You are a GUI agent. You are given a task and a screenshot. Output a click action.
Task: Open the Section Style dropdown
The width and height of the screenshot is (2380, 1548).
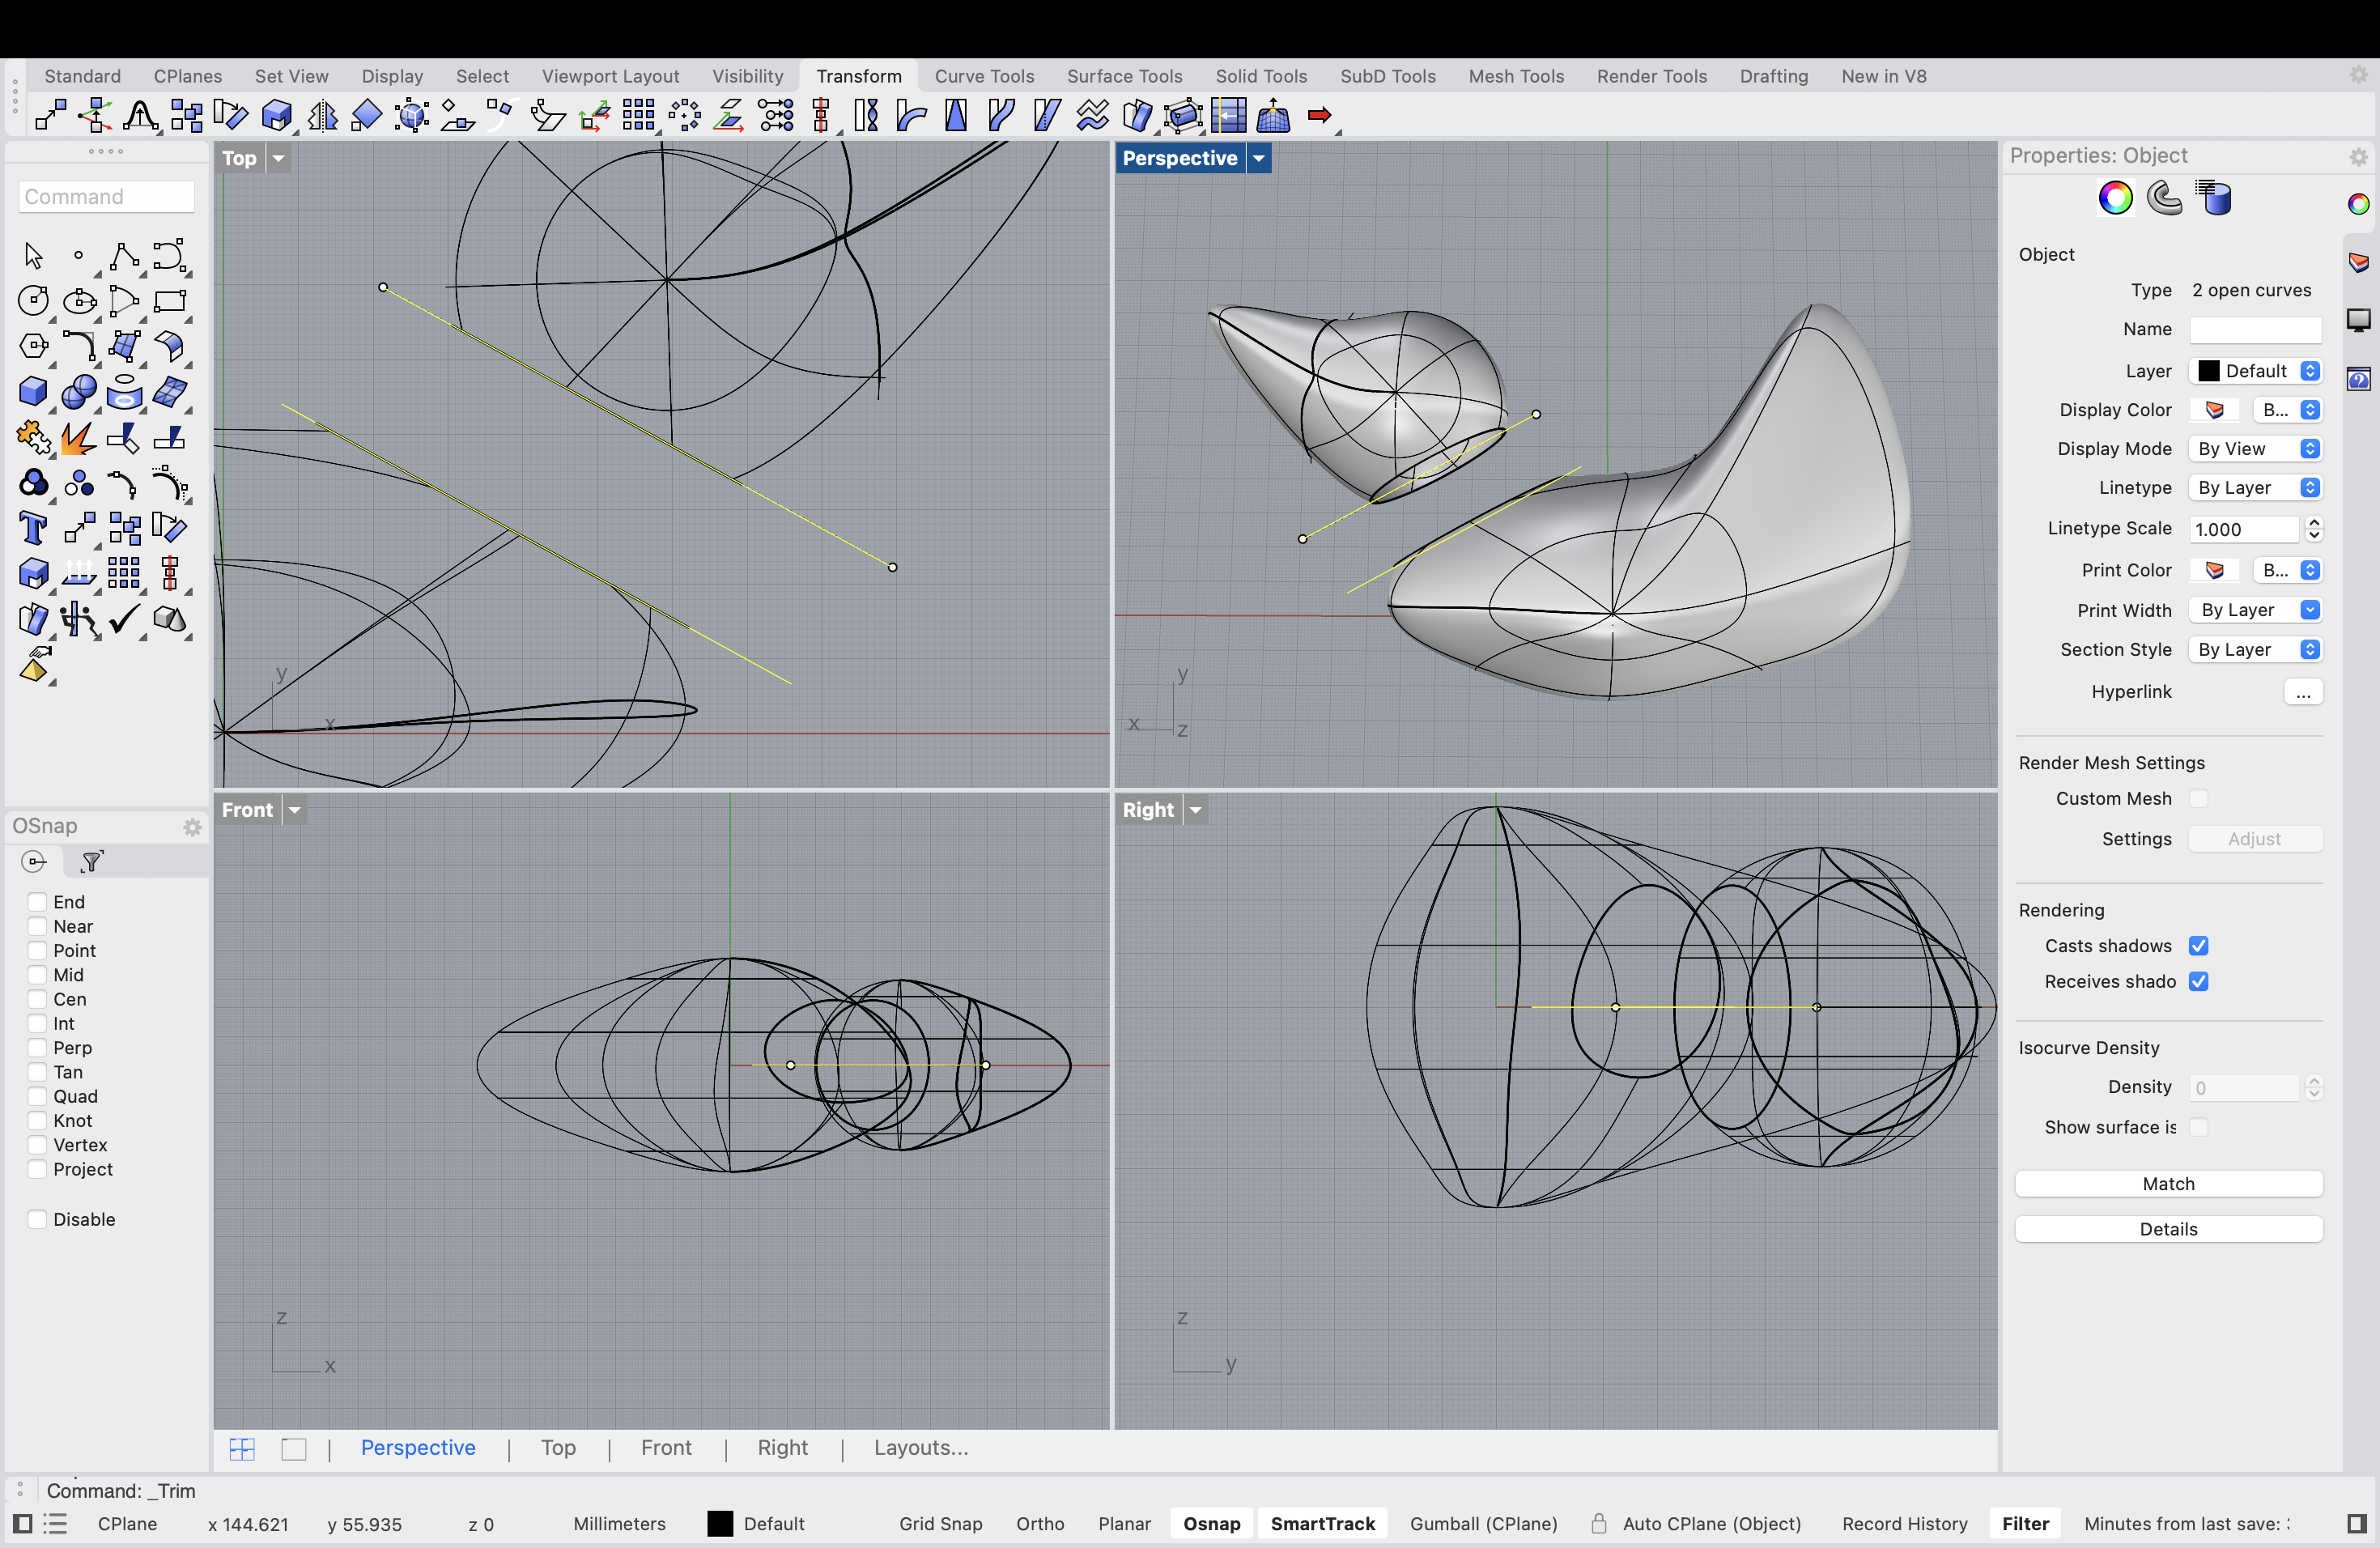coord(2255,649)
